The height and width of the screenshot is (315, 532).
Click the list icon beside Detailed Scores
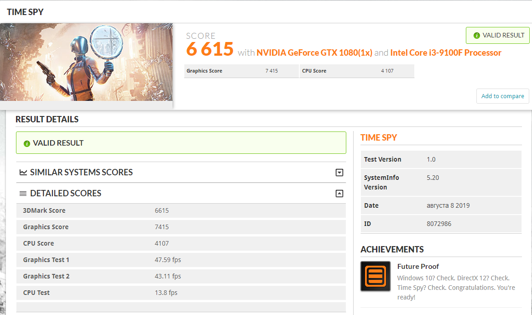23,194
